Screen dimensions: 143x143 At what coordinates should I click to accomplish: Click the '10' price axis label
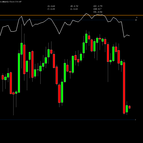click(x=136, y=20)
